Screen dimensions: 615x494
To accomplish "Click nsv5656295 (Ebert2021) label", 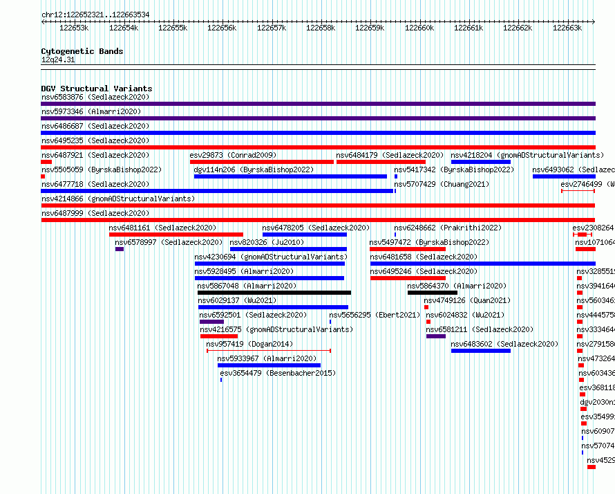I will point(375,315).
